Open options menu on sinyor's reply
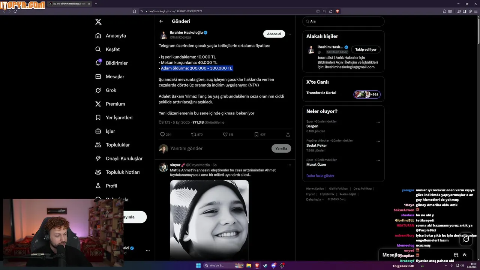Screen dimensions: 480x270 289,165
